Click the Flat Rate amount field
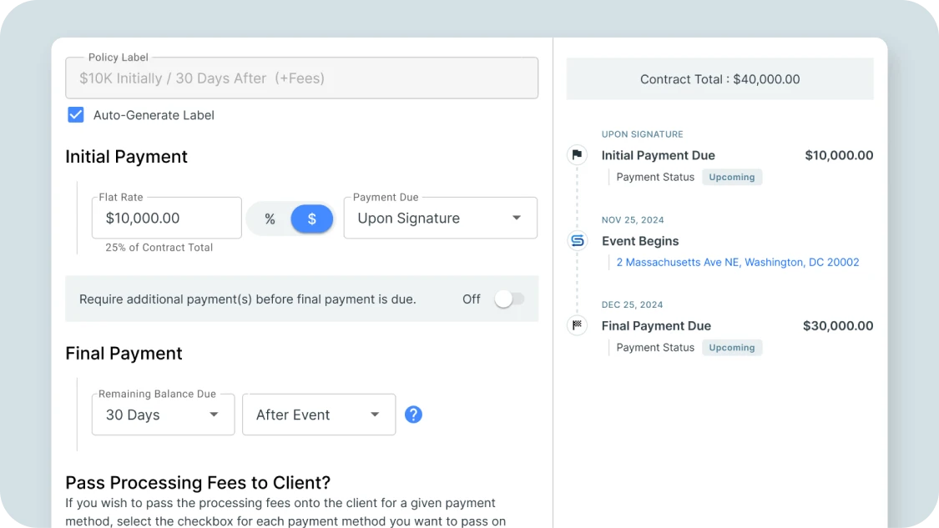Screen dimensions: 939x528 tap(166, 218)
